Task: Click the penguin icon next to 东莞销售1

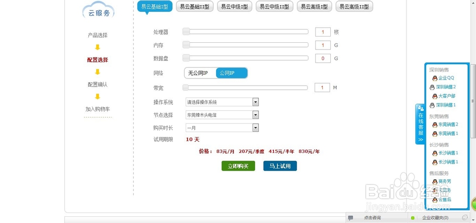Action: coord(435,134)
